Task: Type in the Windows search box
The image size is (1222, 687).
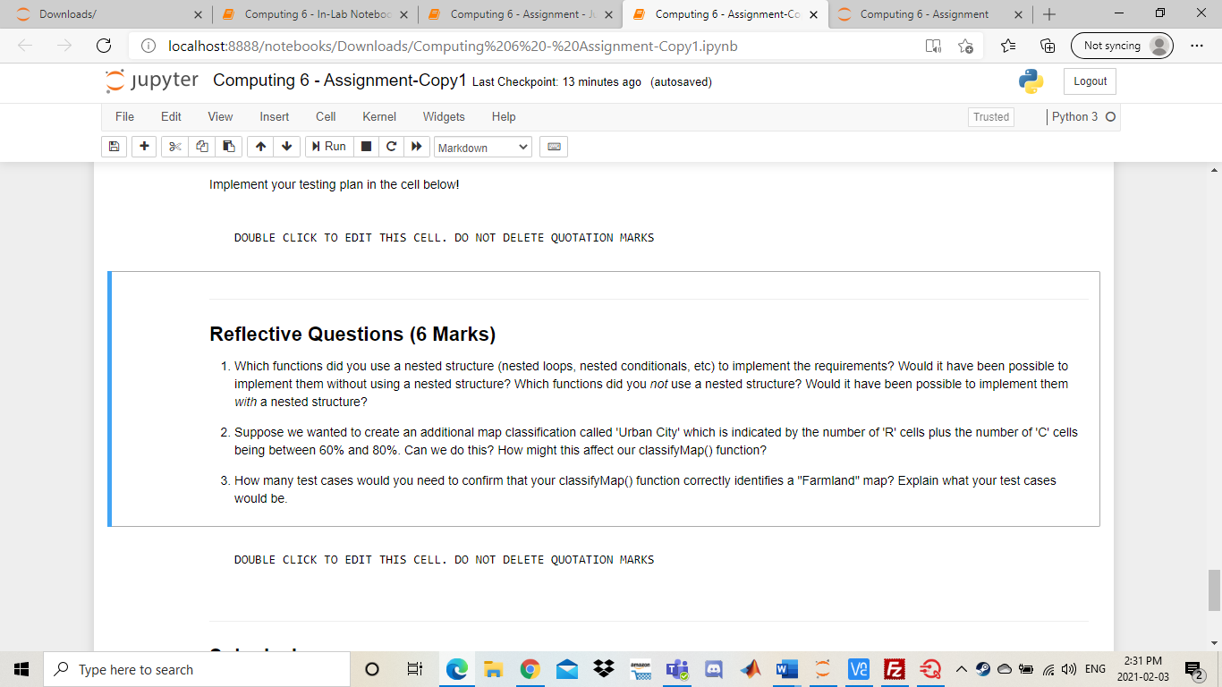Action: click(197, 669)
